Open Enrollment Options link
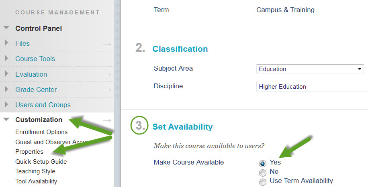The image size is (368, 187). point(41,132)
